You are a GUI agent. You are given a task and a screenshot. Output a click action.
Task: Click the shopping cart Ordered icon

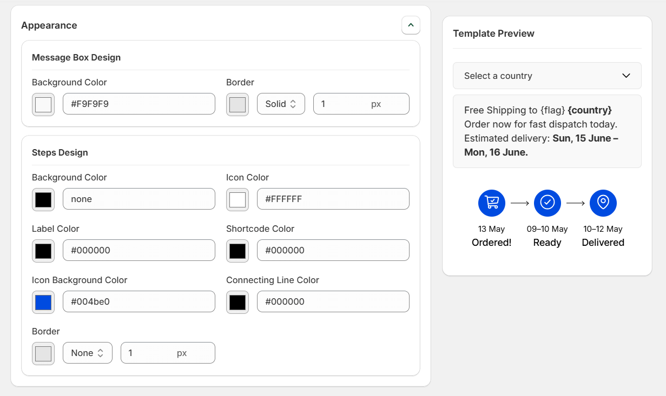point(491,203)
